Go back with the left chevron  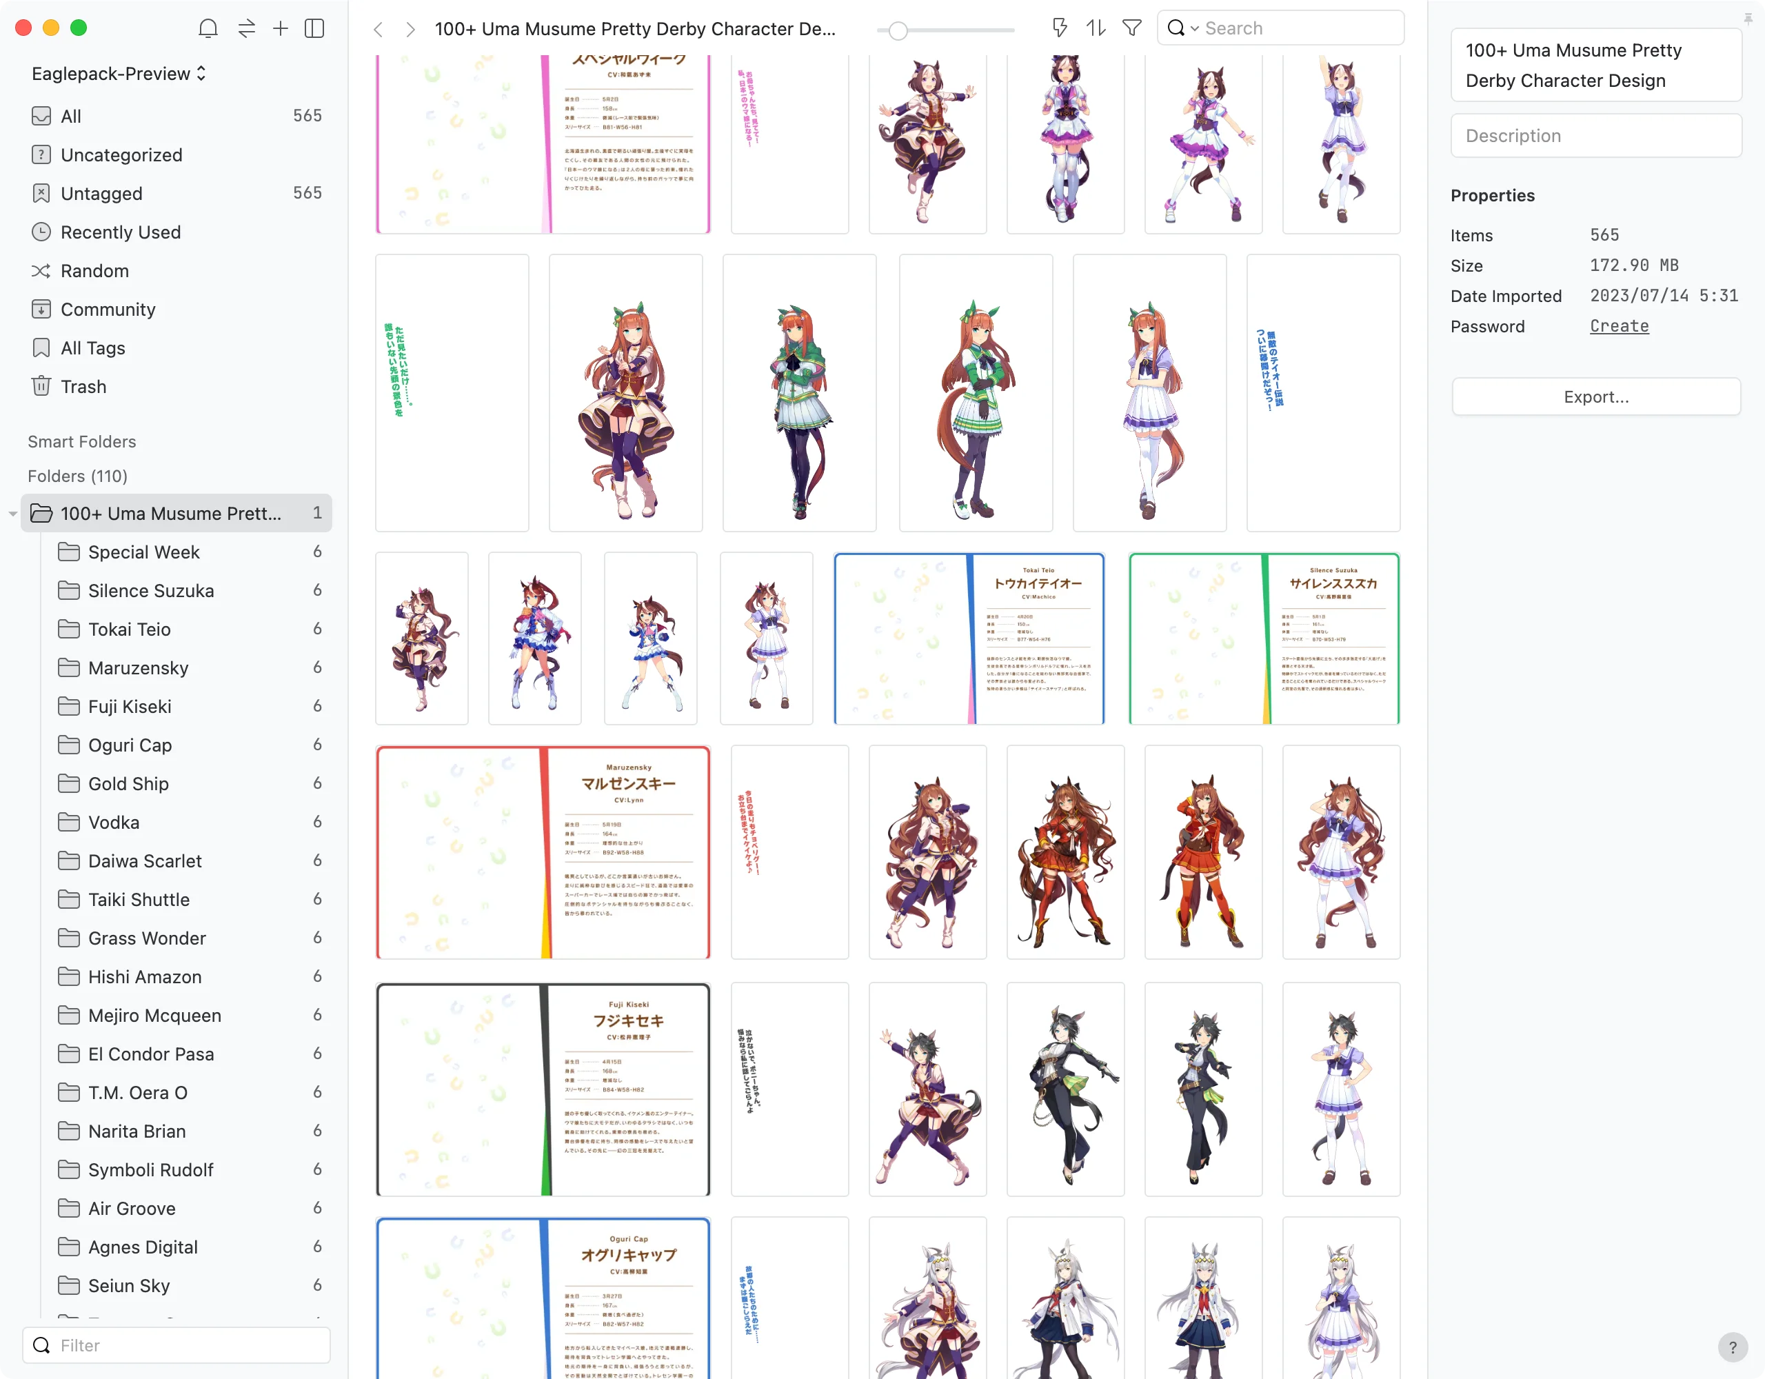pyautogui.click(x=377, y=29)
